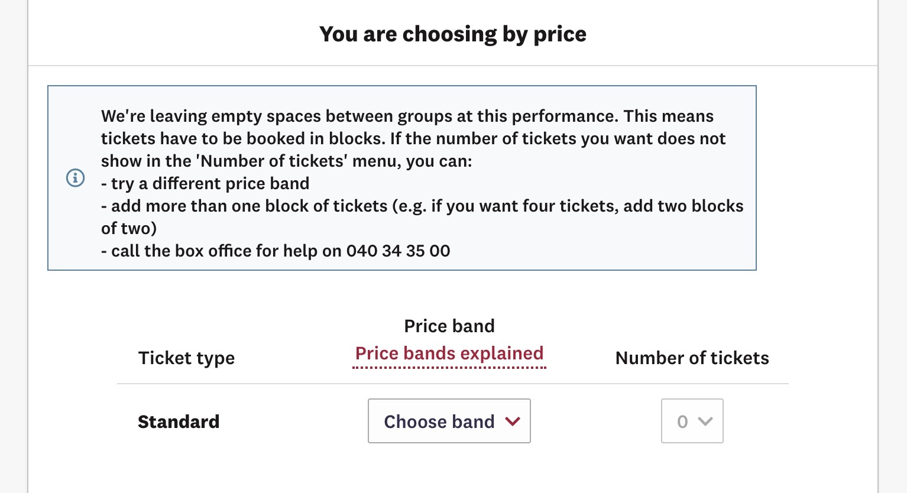Click the add more than one block line
This screenshot has width=907, height=493.
(422, 206)
